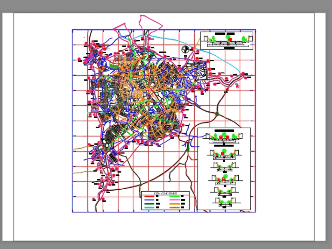Viewport: 332px width, 249px height.
Task: Click the CONVENCIONES legend title bar
Action: point(166,193)
